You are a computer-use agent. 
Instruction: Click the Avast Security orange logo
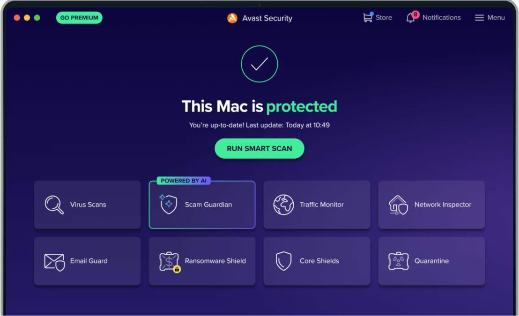tap(232, 18)
